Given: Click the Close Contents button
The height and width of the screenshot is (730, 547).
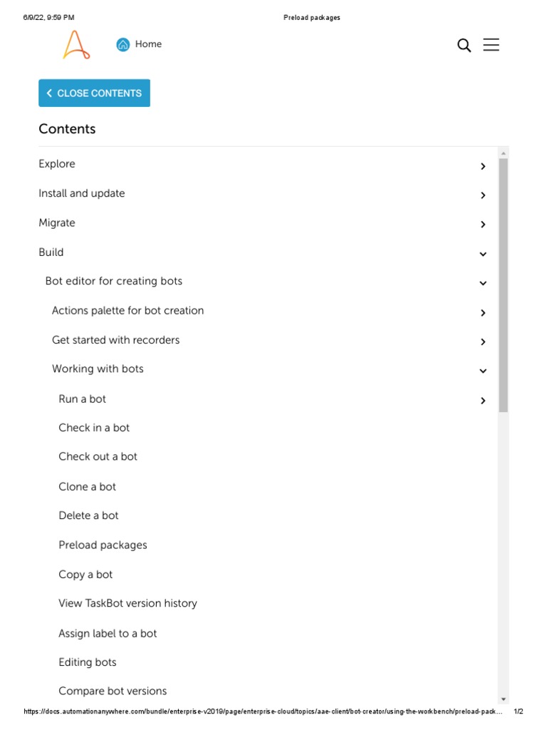Looking at the screenshot, I should pos(94,93).
